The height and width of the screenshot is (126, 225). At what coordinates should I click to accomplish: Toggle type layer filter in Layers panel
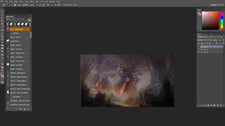[215, 37]
